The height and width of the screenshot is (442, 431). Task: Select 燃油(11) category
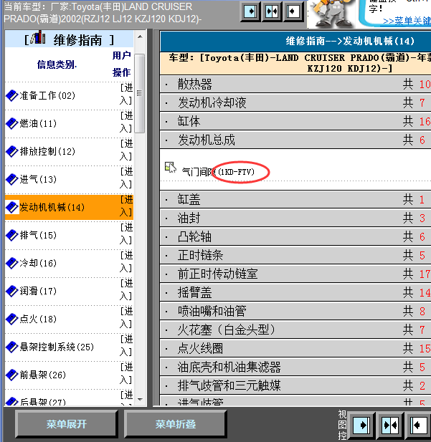coord(38,123)
